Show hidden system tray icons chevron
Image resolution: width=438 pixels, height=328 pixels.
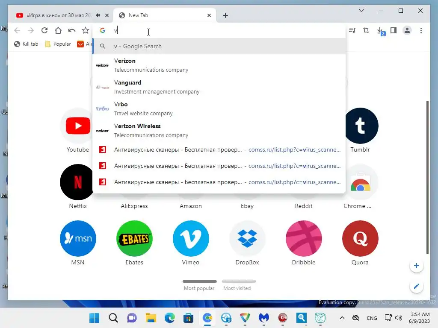click(x=342, y=318)
